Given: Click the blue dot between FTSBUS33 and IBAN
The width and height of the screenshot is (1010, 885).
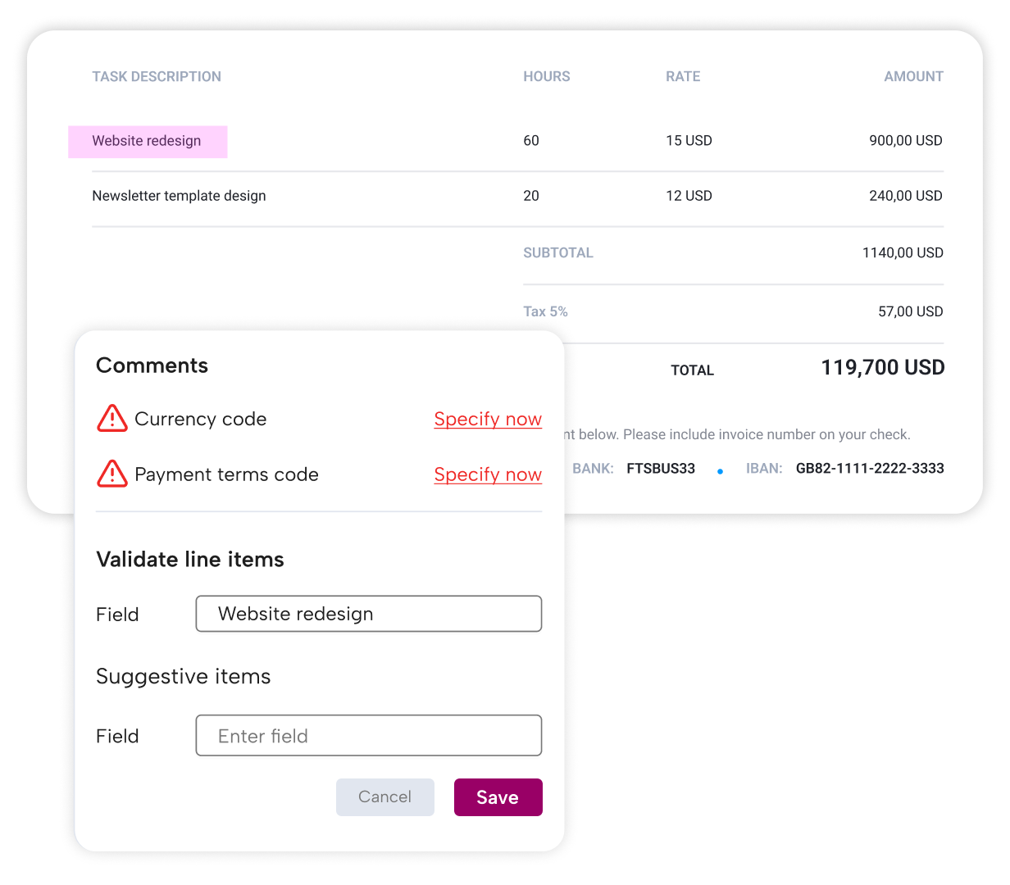Looking at the screenshot, I should tap(720, 470).
